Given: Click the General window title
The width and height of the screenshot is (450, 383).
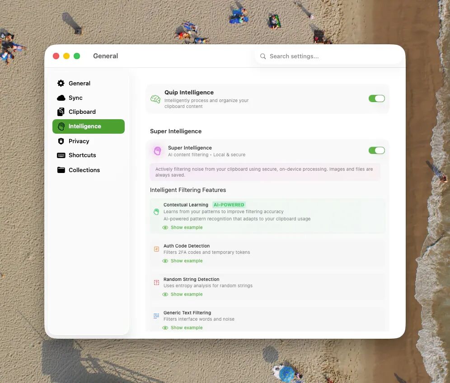Looking at the screenshot, I should [106, 56].
